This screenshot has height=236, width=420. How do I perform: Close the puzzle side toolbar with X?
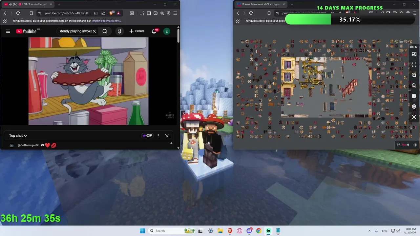coord(414,117)
